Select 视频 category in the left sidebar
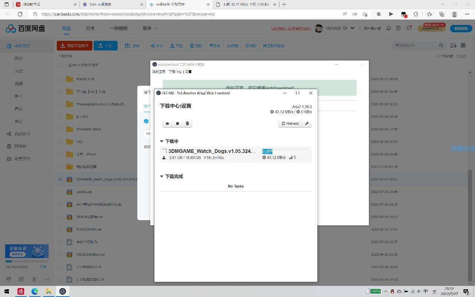 point(19,84)
